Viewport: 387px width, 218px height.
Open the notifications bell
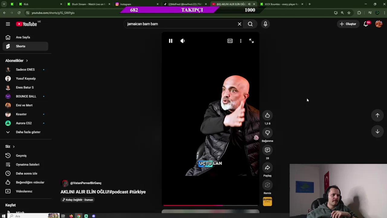366,24
